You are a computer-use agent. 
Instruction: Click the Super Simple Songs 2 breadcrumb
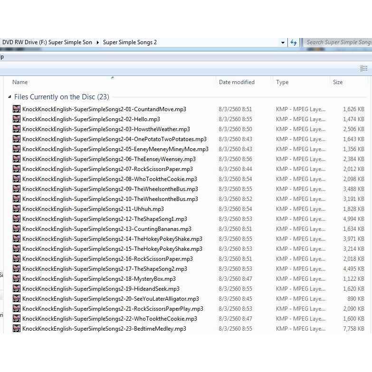click(130, 42)
